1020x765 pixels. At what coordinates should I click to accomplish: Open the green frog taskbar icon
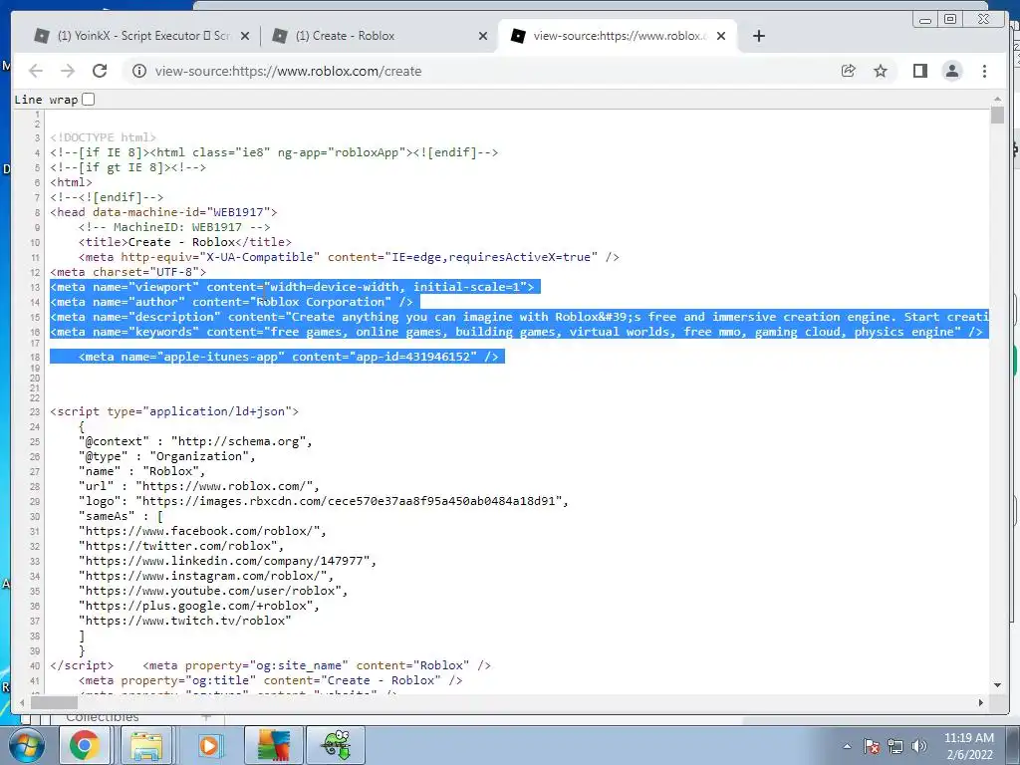[x=337, y=745]
